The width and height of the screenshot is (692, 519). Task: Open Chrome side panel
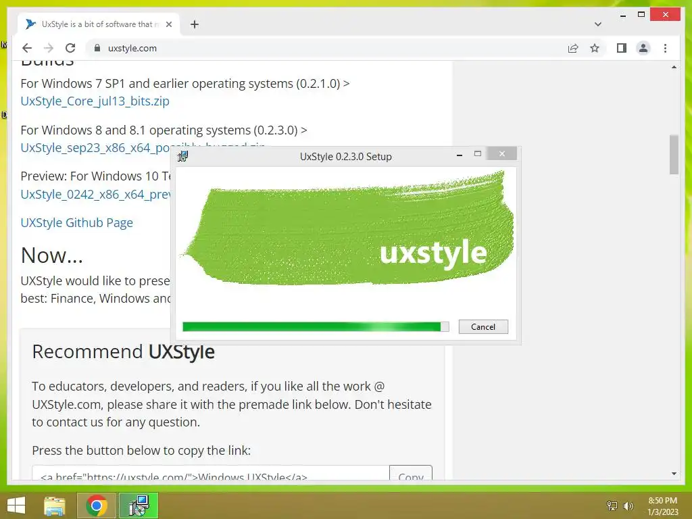point(622,48)
